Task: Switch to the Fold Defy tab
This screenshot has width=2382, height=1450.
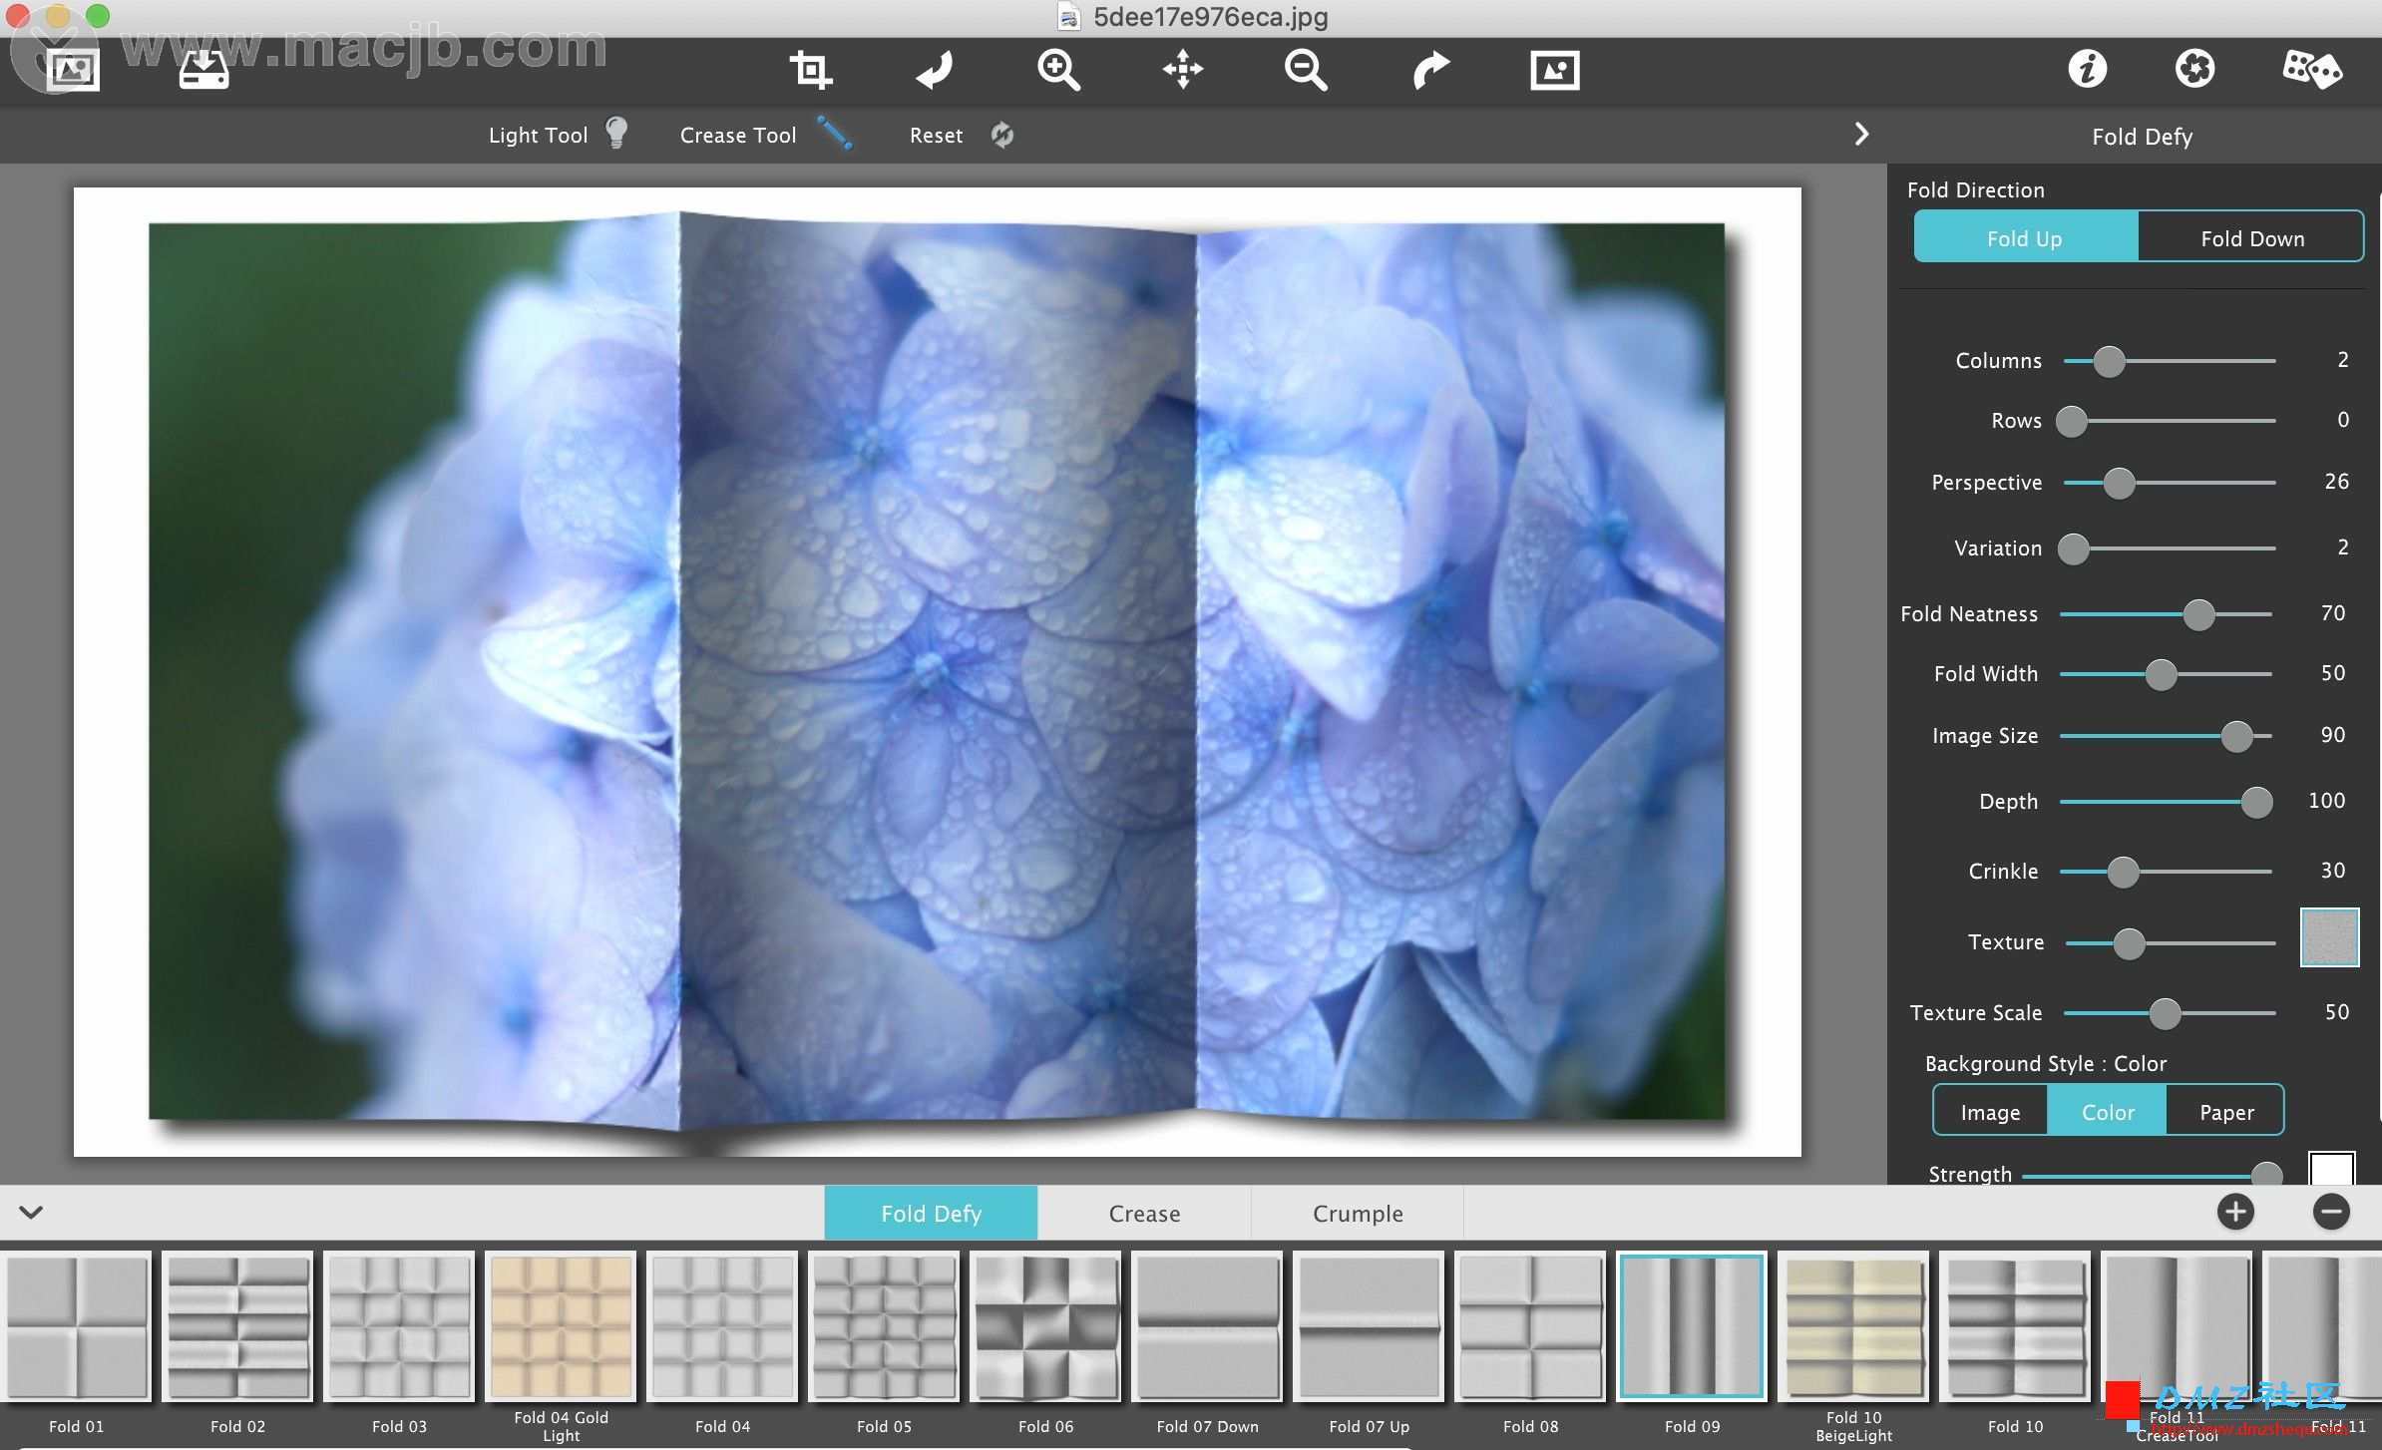Action: point(931,1213)
